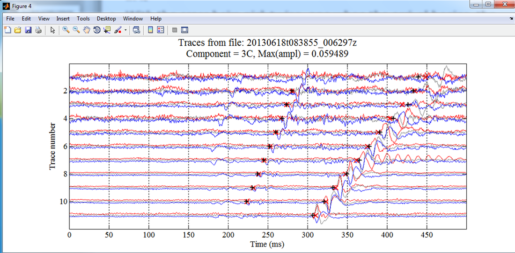The image size is (515, 253).
Task: Open file using folder icon
Action: [x=18, y=30]
